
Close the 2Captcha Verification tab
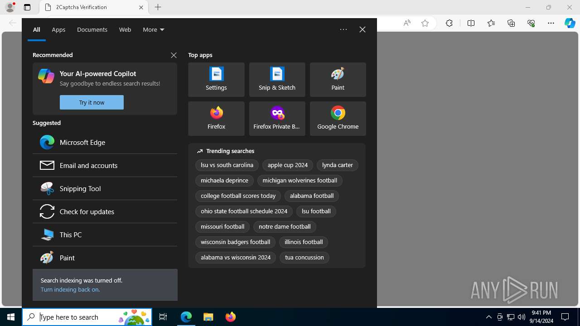(x=141, y=7)
